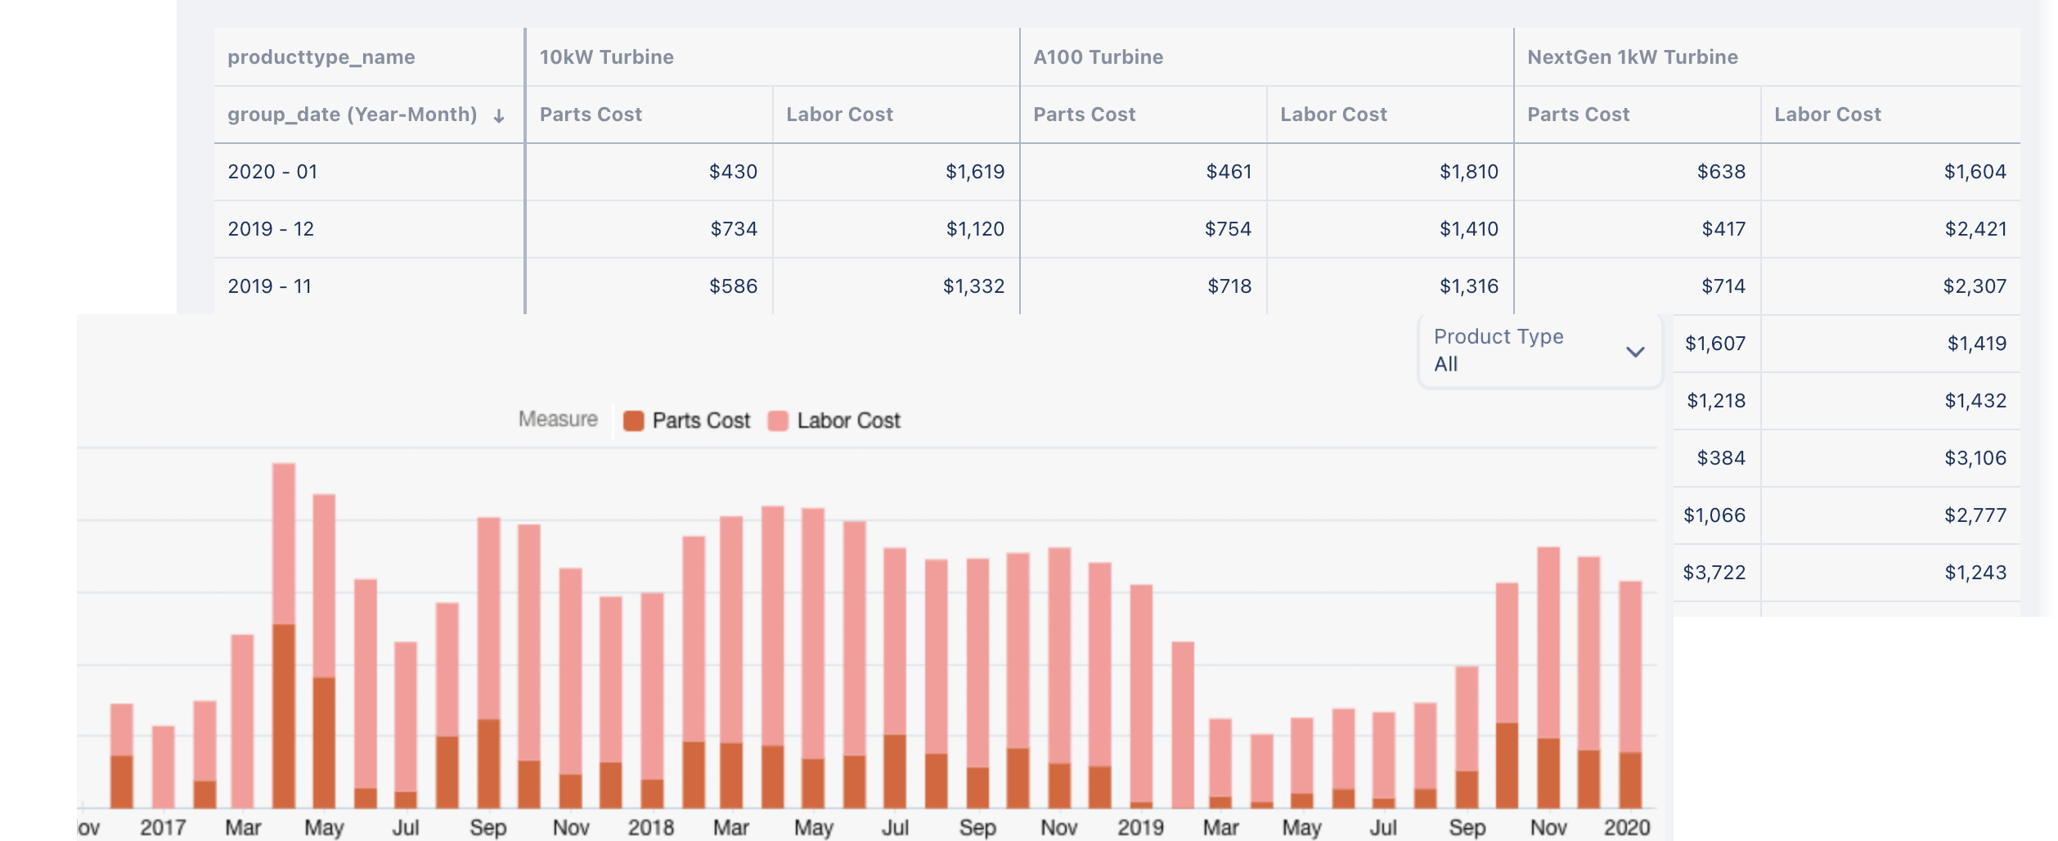Select the A100 Turbine column group header

pos(1098,57)
